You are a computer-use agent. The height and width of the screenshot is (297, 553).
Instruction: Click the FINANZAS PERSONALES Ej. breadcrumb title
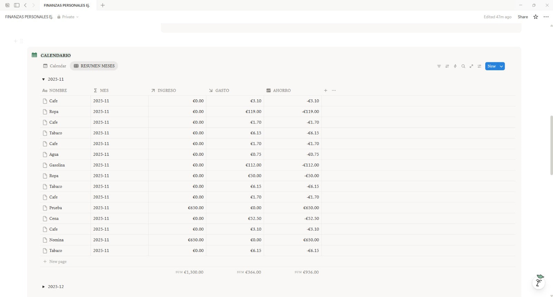click(x=29, y=17)
